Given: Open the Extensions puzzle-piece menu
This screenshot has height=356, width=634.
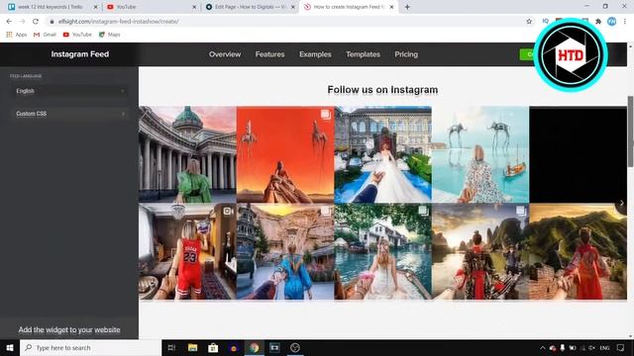Looking at the screenshot, I should (x=598, y=22).
